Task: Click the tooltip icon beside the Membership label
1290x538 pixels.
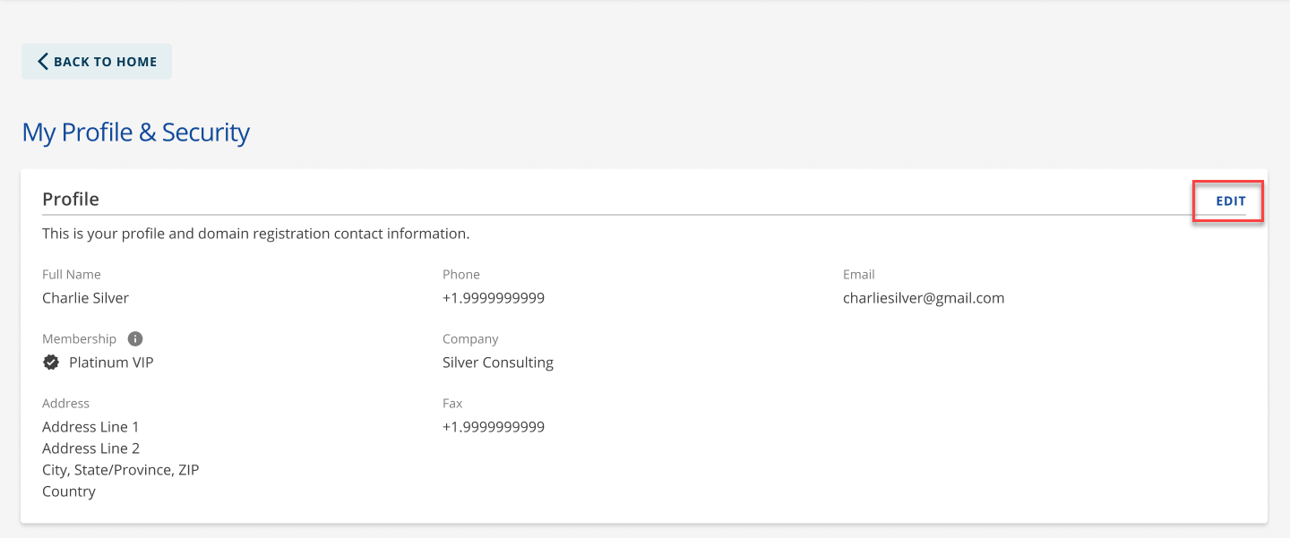Action: point(133,338)
